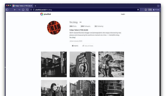Open the ftrc.blog profile avatar
This screenshot has width=166, height=96.
[x=54, y=28]
